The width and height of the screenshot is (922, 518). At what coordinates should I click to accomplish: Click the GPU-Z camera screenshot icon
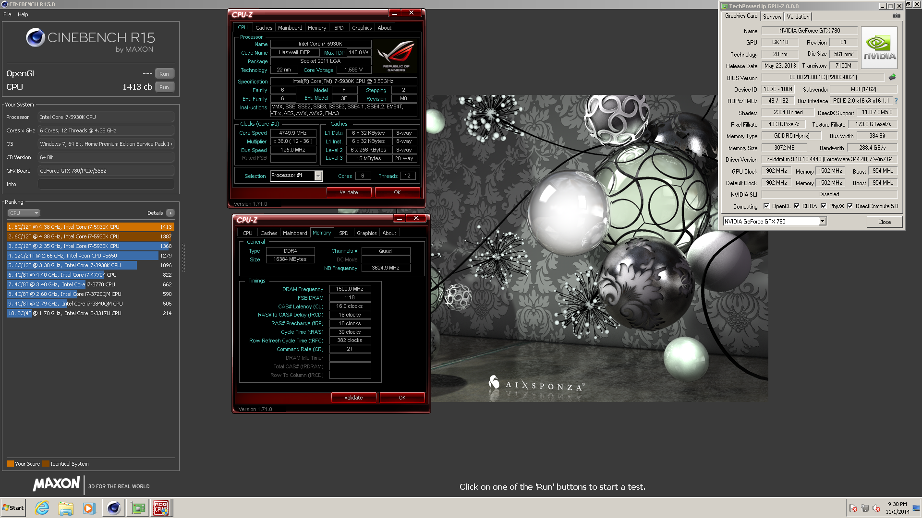[896, 16]
